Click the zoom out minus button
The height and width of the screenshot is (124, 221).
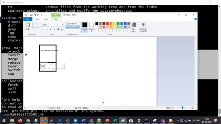pos(173,108)
